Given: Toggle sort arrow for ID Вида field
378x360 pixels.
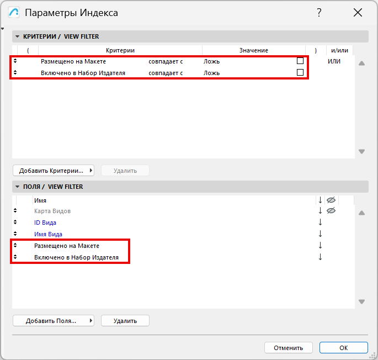Looking at the screenshot, I should [320, 222].
